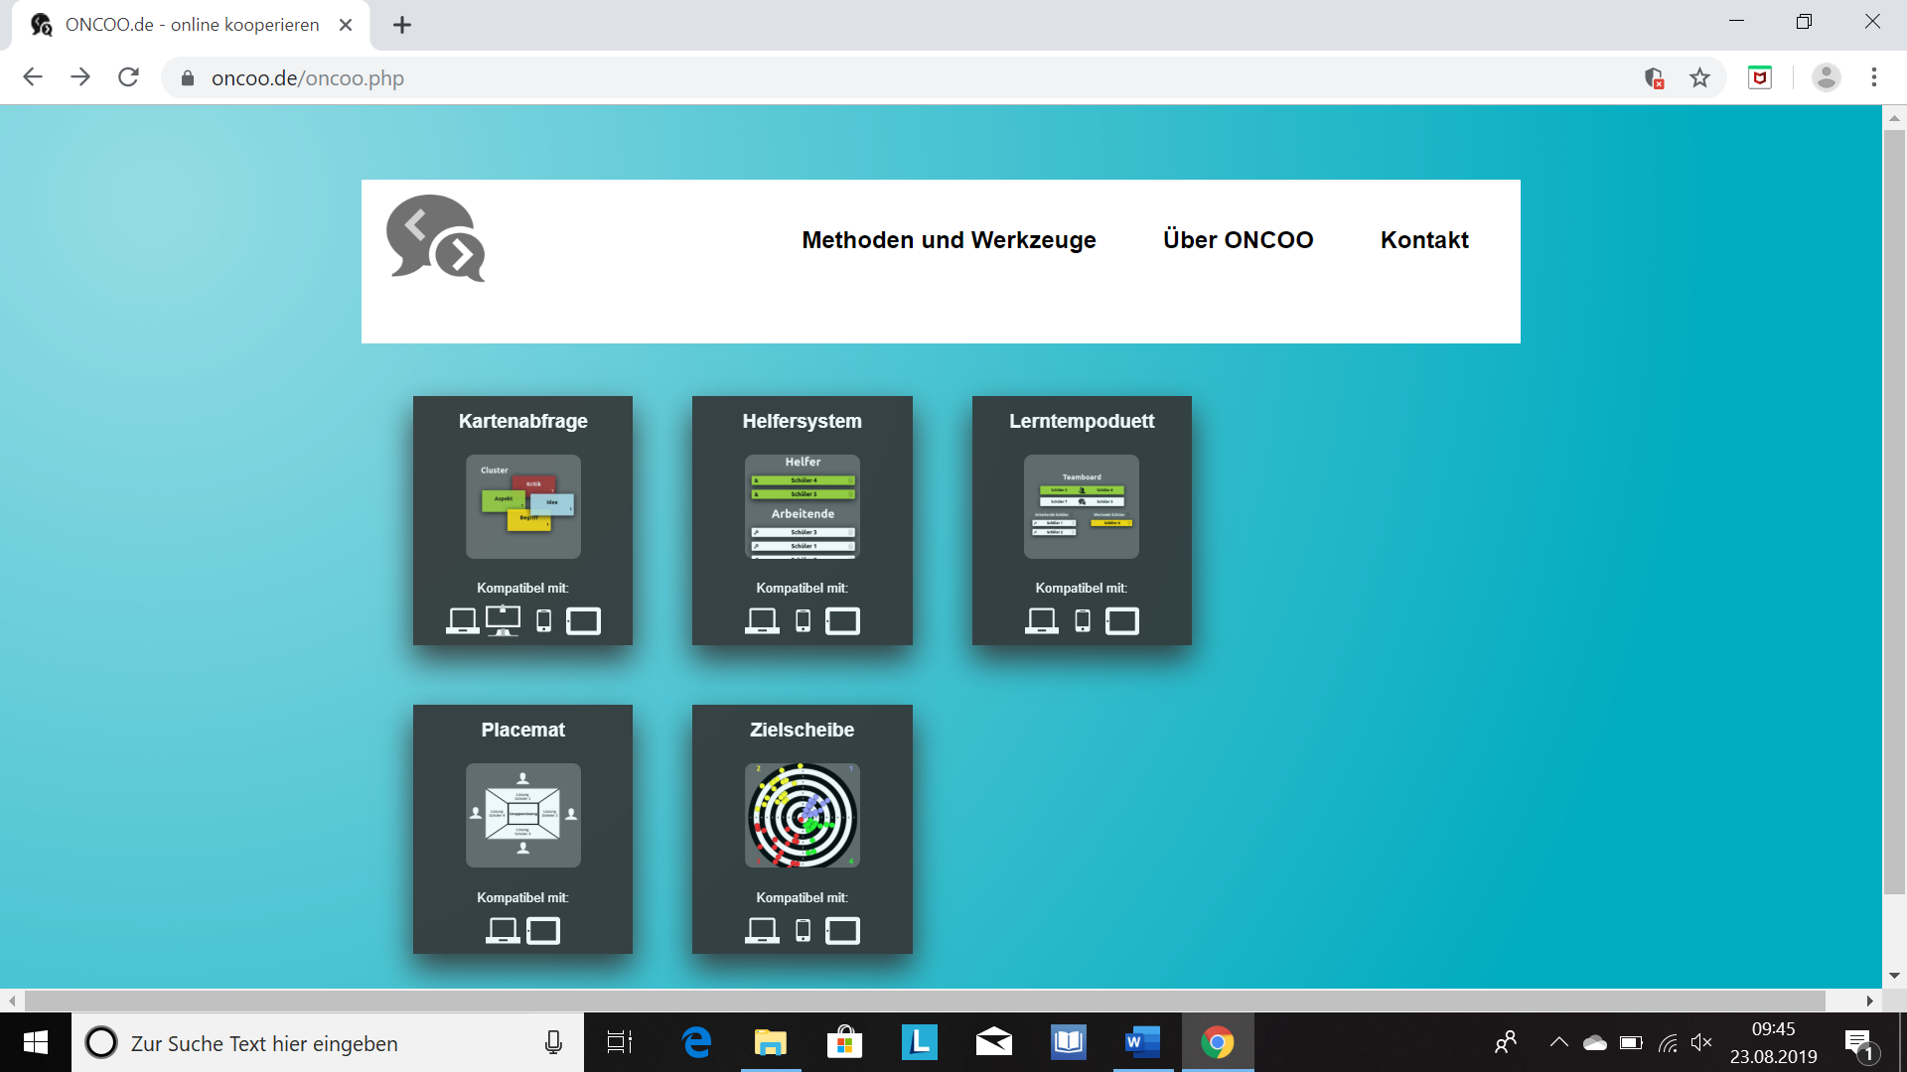
Task: Open the notification count in the system tray
Action: pos(1858,1042)
